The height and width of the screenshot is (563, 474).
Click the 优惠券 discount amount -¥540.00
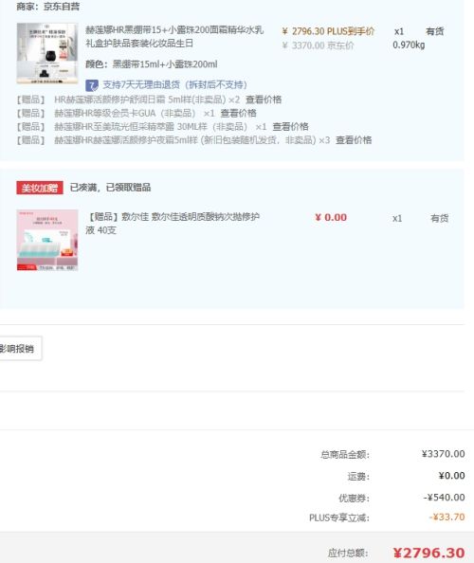[445, 498]
